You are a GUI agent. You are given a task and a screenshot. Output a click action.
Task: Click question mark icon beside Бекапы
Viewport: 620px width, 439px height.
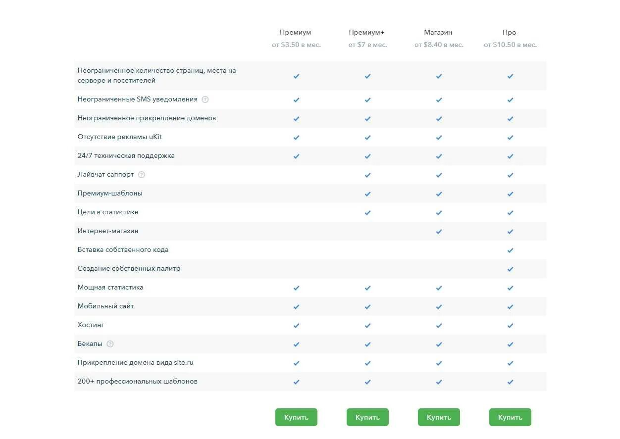coord(110,344)
